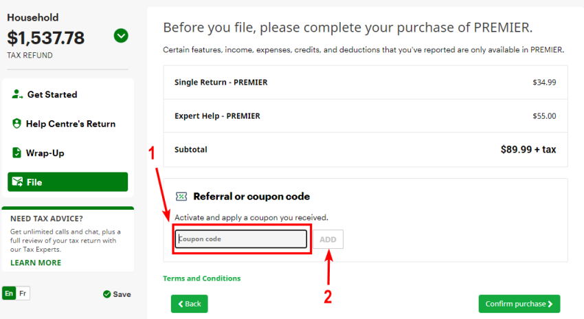The width and height of the screenshot is (584, 319).
Task: Open the Get Started section
Action: (52, 95)
